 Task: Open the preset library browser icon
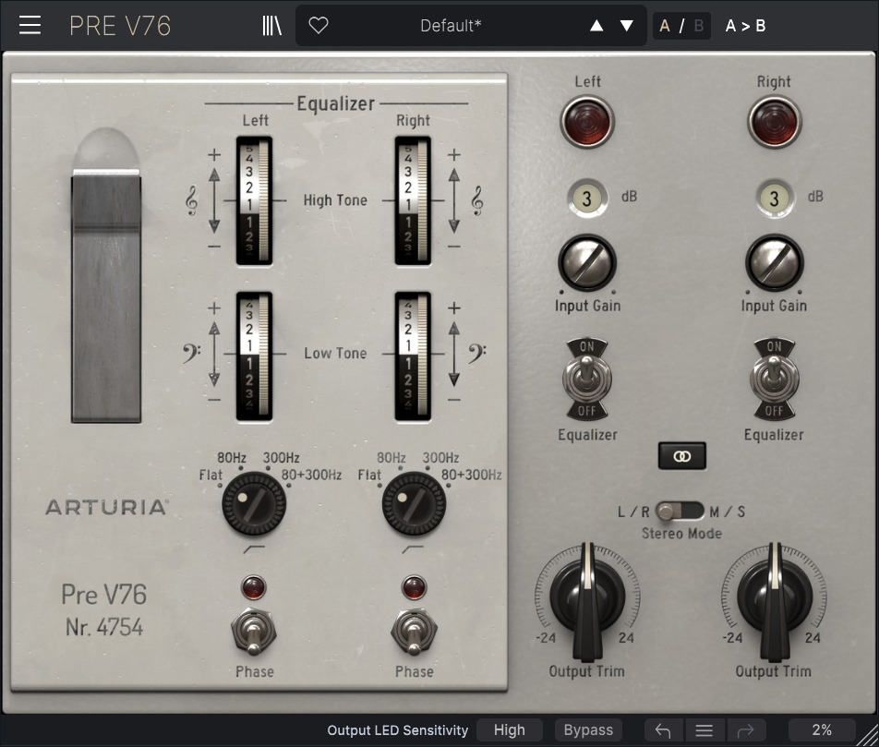pos(271,25)
